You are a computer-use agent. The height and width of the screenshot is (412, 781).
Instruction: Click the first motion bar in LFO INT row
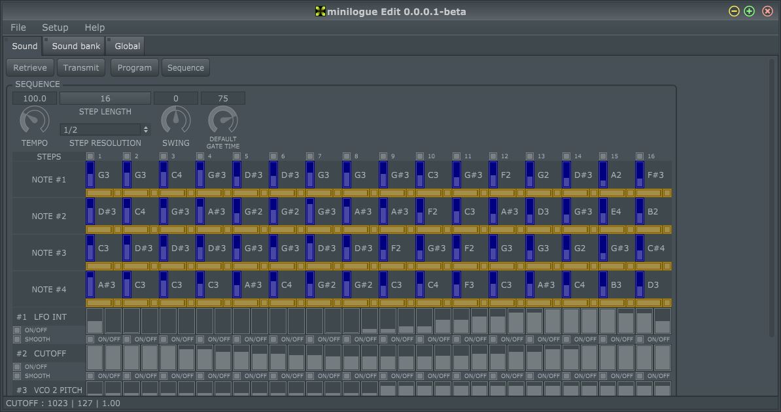(x=95, y=321)
